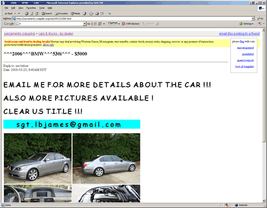Open the Back history dropdown arrow
This screenshot has width=267, height=208.
pyautogui.click(x=15, y=13)
